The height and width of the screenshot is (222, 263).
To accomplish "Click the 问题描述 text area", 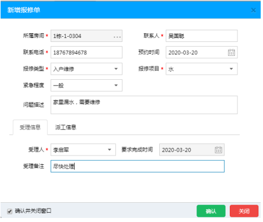I will point(144,105).
